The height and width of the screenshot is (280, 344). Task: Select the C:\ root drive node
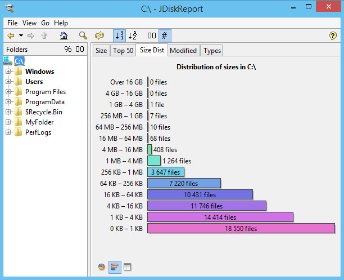[19, 61]
